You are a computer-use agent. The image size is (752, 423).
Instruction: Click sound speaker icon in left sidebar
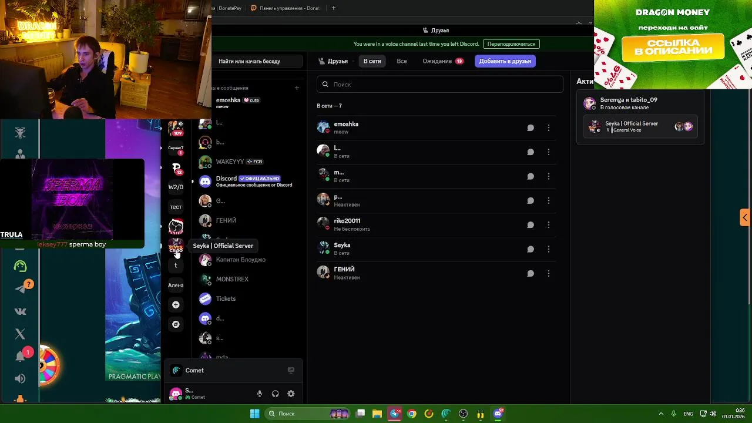(20, 378)
